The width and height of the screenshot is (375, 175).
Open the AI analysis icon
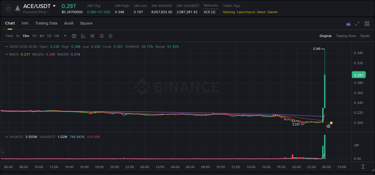[348, 24]
